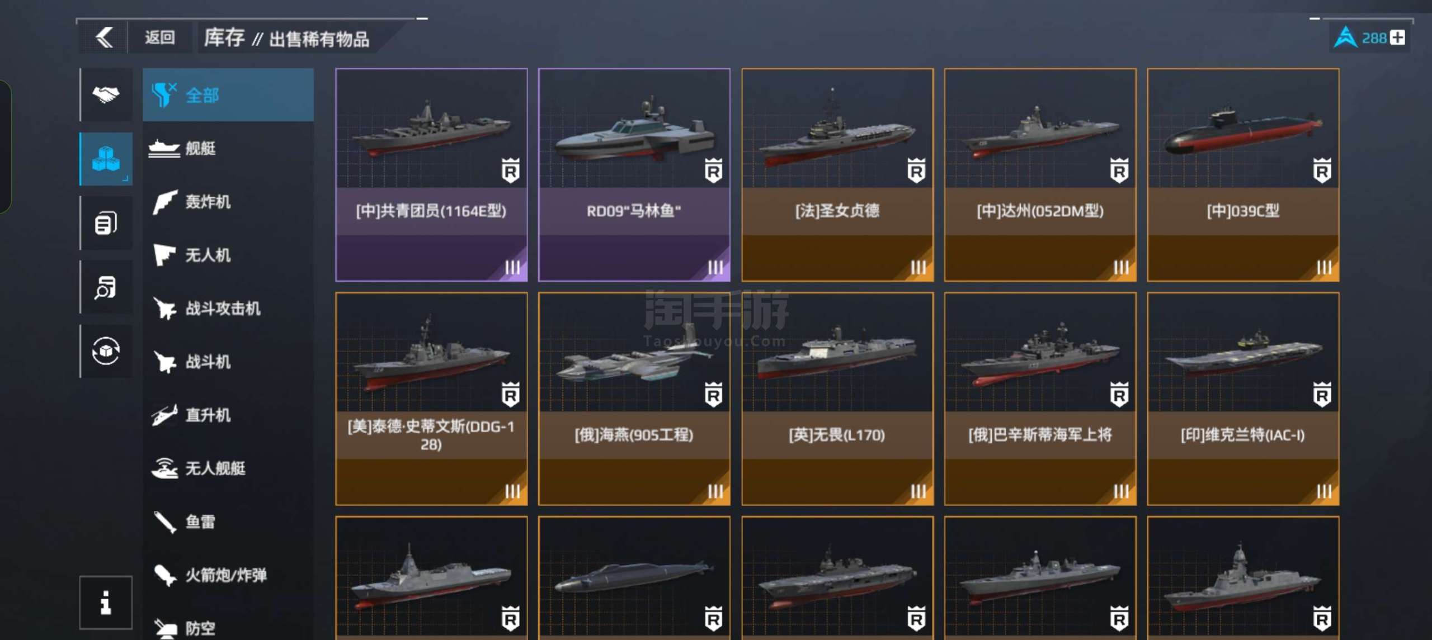Select the [印]维克兰特(IAC-I) carrier card
Image resolution: width=1432 pixels, height=640 pixels.
1243,399
